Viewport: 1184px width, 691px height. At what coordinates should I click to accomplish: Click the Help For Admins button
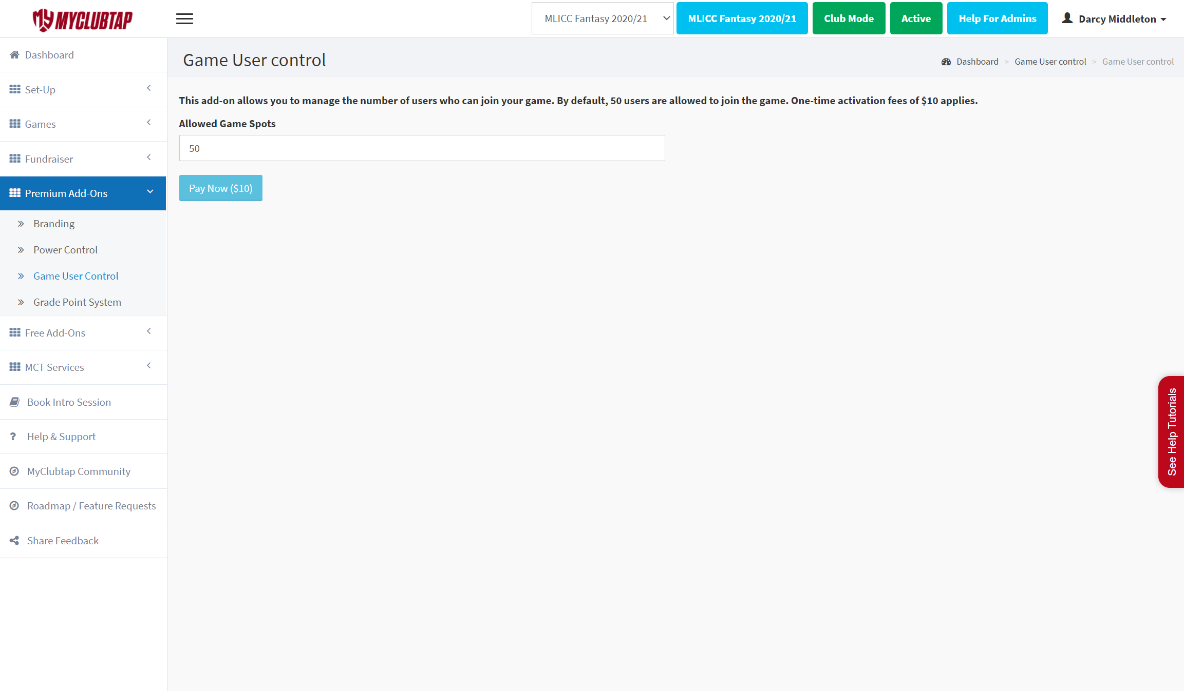(997, 18)
